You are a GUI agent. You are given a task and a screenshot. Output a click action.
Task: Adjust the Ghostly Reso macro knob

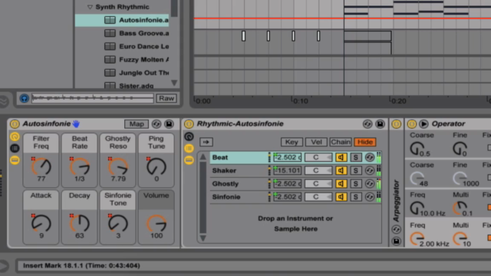118,167
